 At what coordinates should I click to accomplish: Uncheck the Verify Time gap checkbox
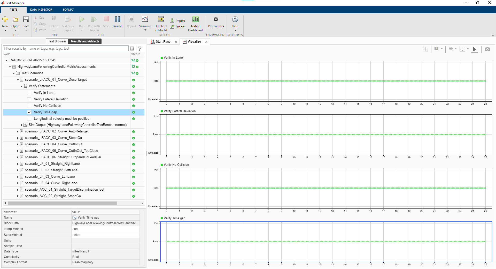coord(29,112)
